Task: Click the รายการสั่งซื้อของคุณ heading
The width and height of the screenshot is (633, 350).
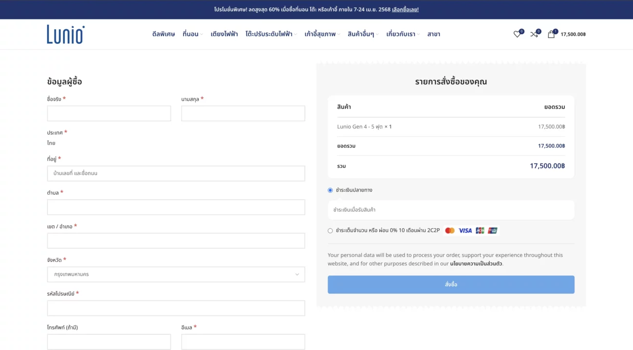Action: click(x=451, y=82)
